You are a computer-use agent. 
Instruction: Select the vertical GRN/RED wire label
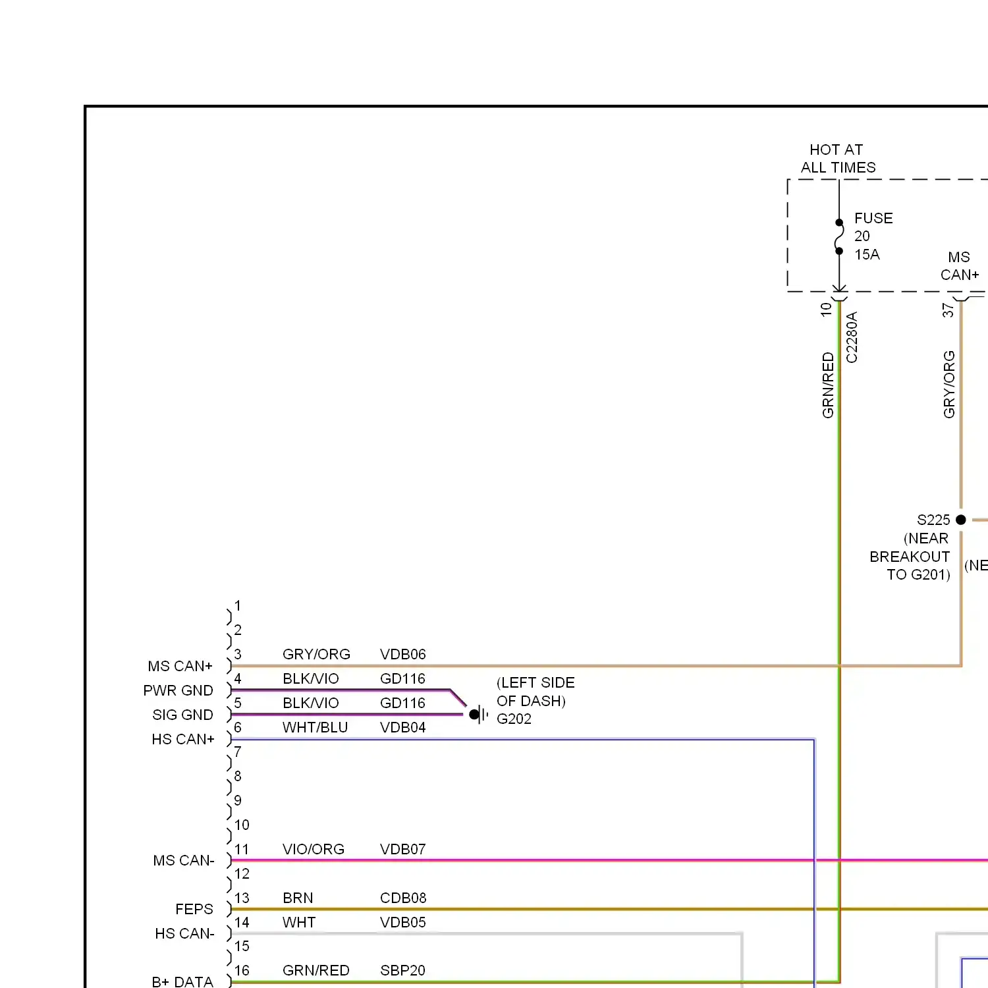coord(828,385)
